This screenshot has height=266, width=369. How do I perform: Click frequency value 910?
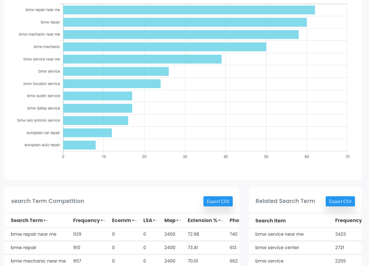[77, 248]
